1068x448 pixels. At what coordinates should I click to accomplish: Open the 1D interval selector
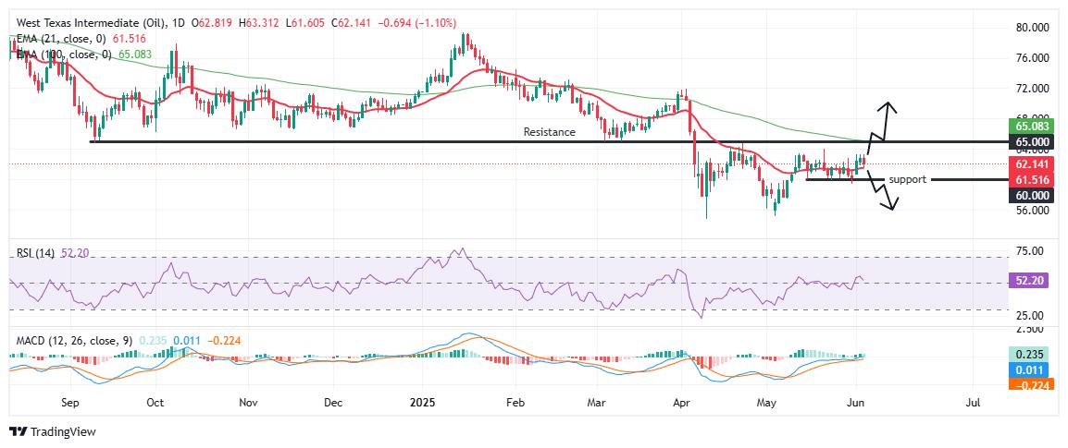coord(179,22)
